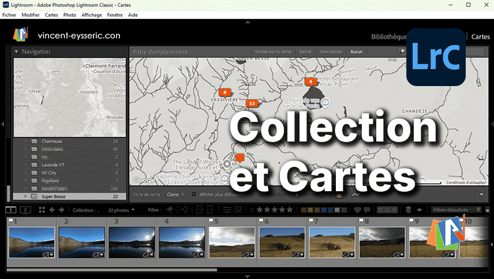The image size is (494, 279).
Task: Enable Afficher plus d'étiquettes checkbox
Action: tap(194, 195)
